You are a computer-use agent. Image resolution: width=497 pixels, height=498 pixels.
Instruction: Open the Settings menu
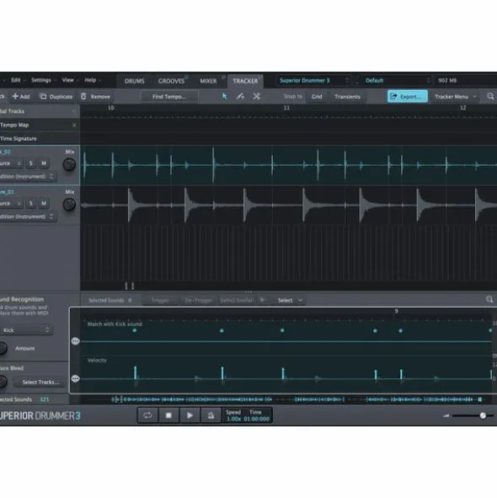(41, 80)
